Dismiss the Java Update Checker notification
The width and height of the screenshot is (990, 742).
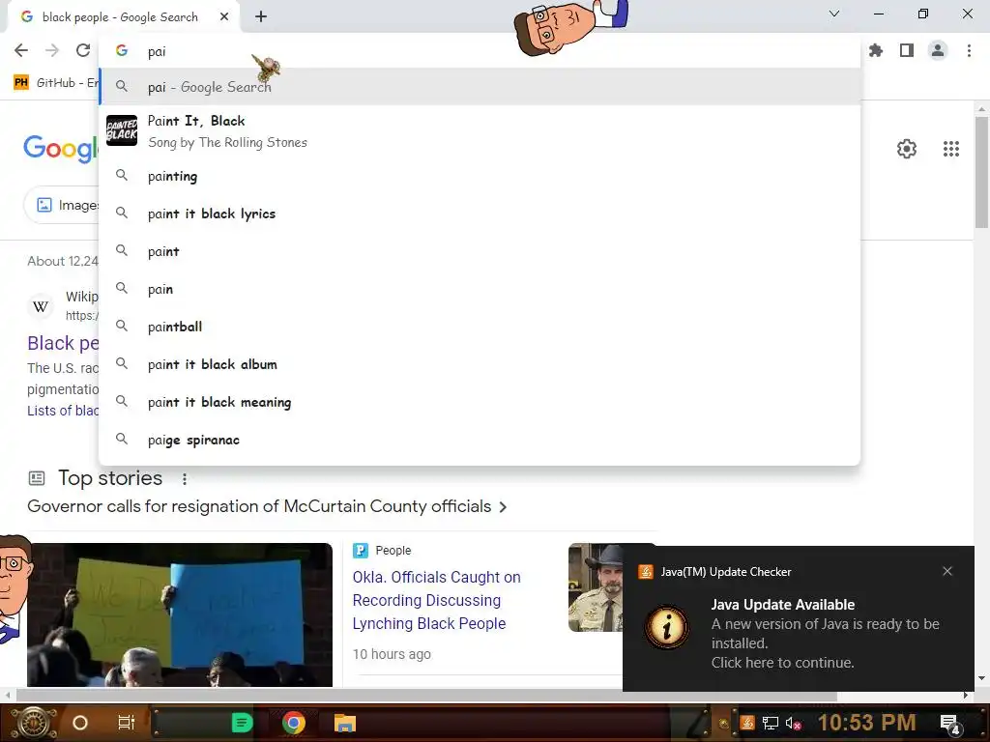tap(947, 571)
